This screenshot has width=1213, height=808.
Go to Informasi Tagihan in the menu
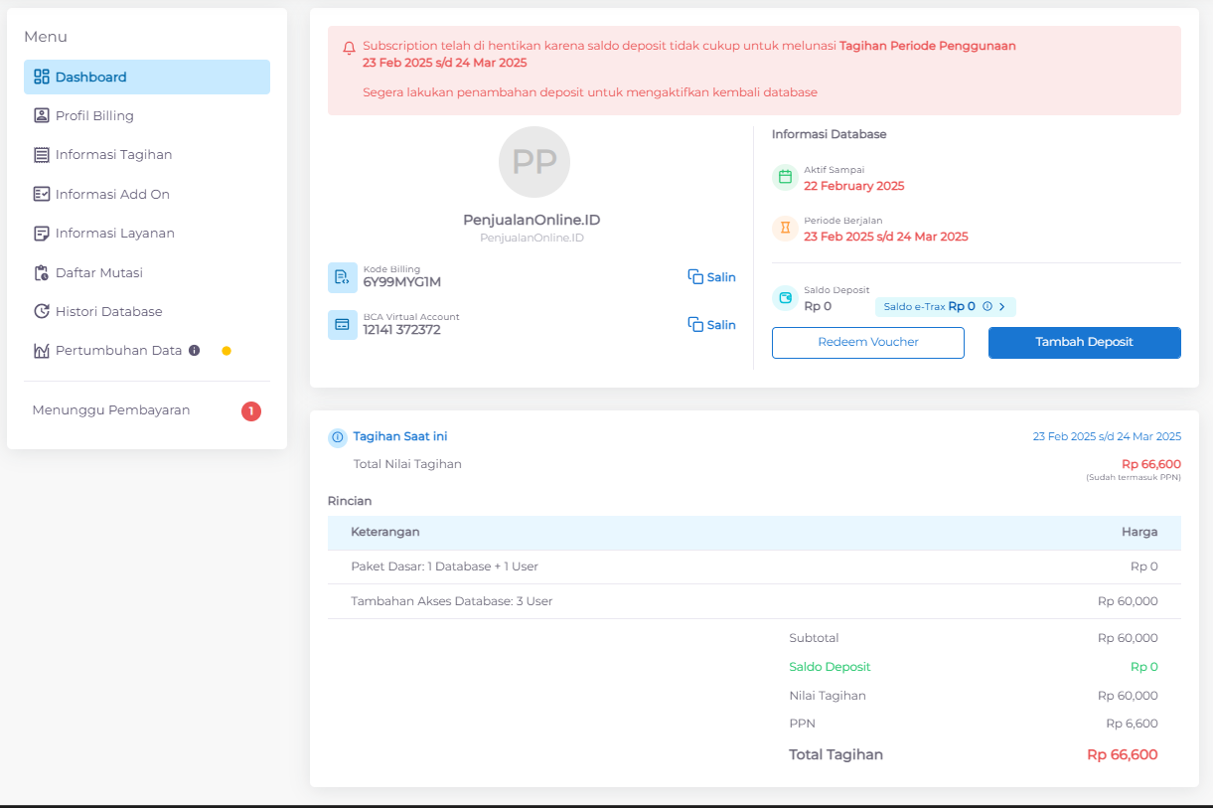tap(113, 155)
